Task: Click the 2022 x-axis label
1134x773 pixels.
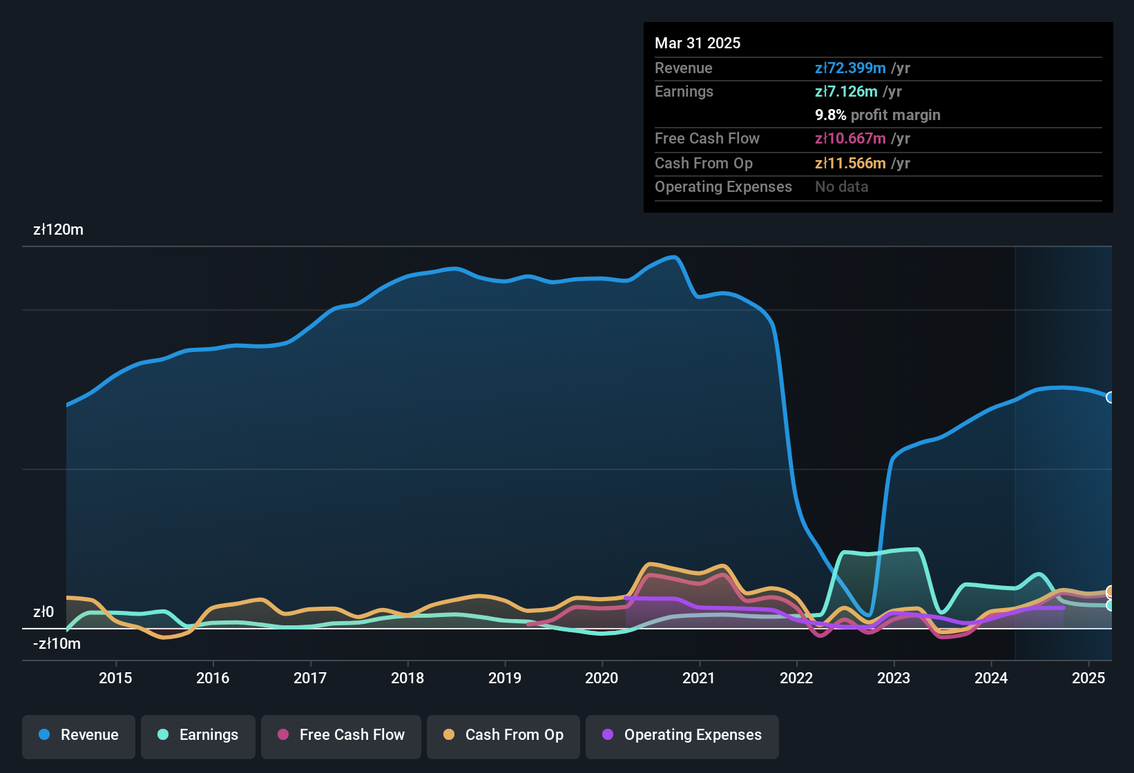Action: (x=796, y=678)
